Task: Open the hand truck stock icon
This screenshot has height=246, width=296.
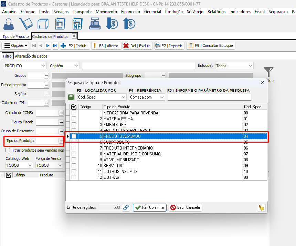Action: tap(25, 24)
